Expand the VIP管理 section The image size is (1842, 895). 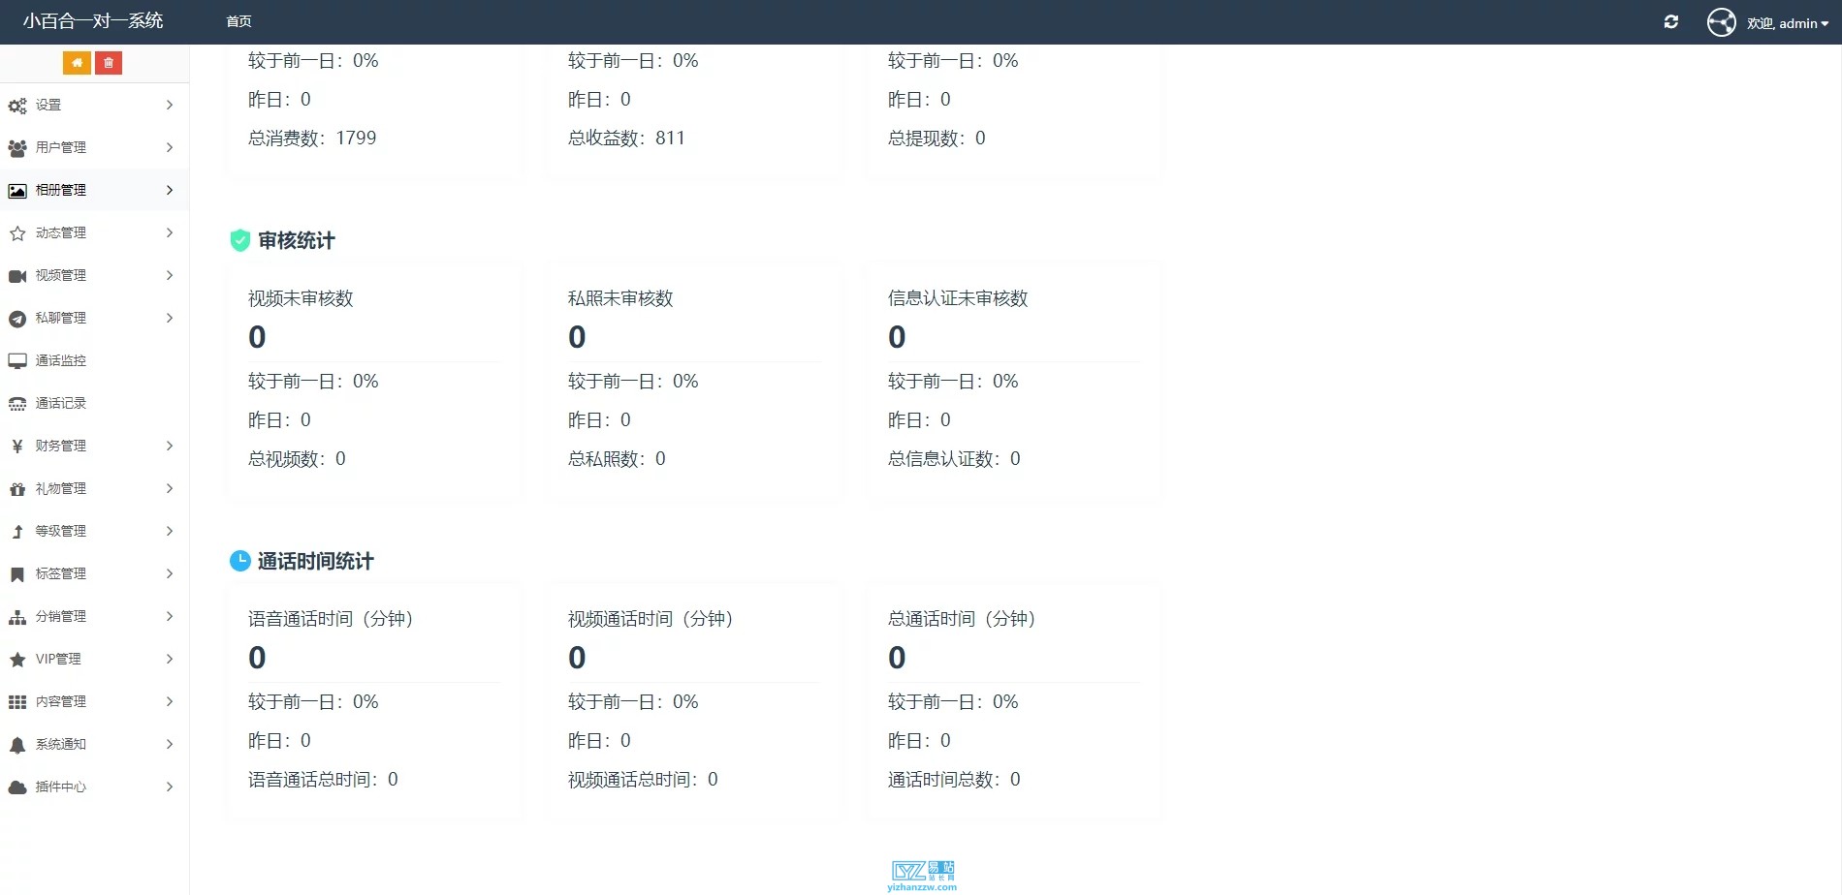coord(170,659)
